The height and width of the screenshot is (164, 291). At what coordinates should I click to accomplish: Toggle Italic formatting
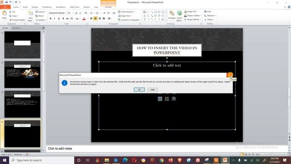point(55,19)
